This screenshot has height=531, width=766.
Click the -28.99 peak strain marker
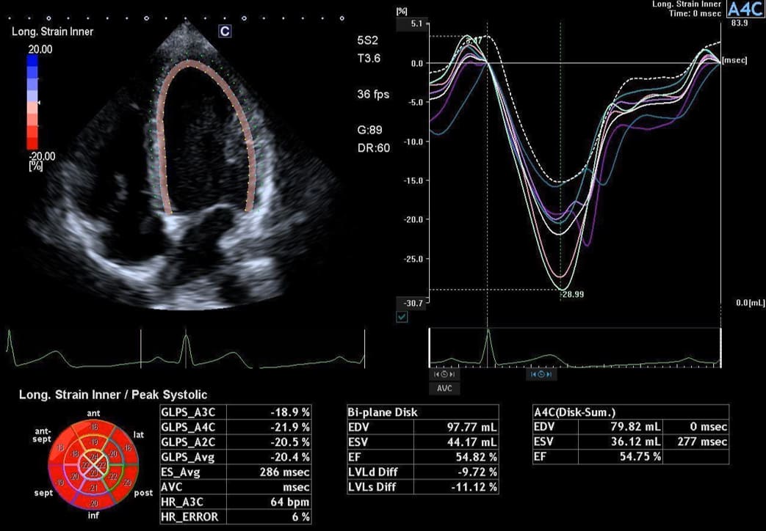click(x=573, y=294)
